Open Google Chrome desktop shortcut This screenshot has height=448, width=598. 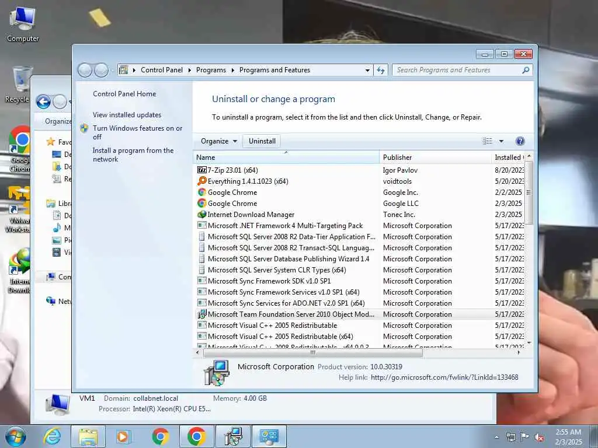click(19, 149)
